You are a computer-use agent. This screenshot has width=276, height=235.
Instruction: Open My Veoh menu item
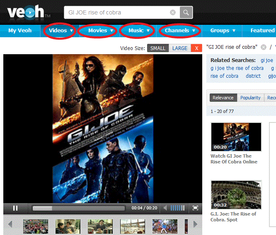click(x=20, y=31)
